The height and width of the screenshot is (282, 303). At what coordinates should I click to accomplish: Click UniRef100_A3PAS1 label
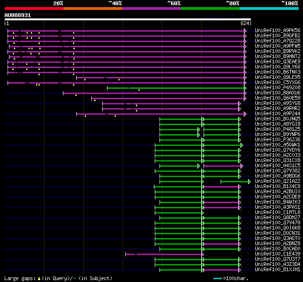[x=277, y=207]
